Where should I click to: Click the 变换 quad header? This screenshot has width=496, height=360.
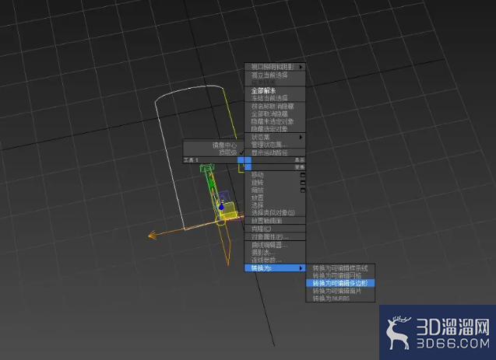[279, 167]
